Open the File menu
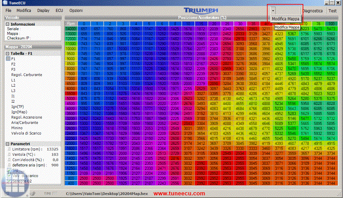The width and height of the screenshot is (343, 198). tap(8, 11)
